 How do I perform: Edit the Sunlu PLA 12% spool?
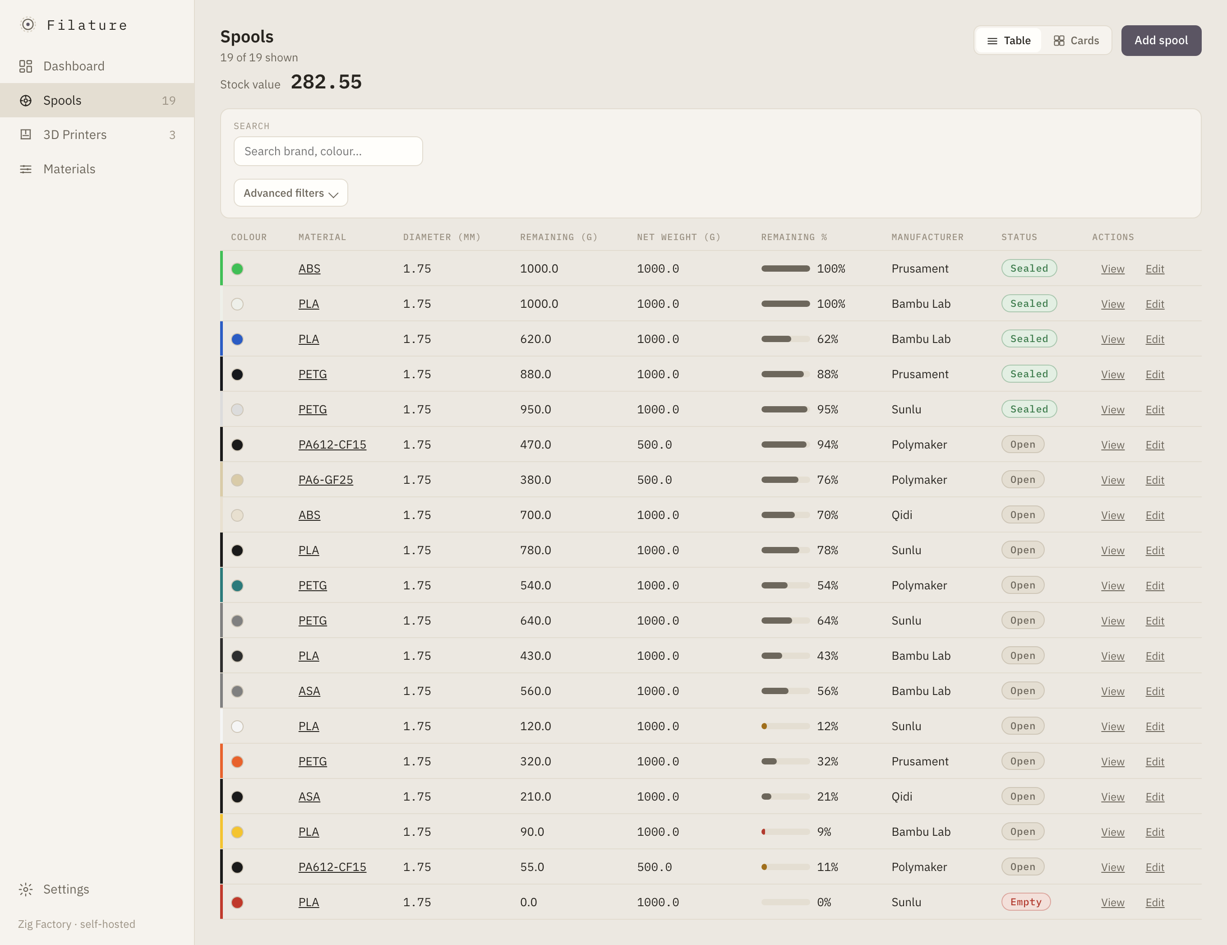pos(1154,726)
